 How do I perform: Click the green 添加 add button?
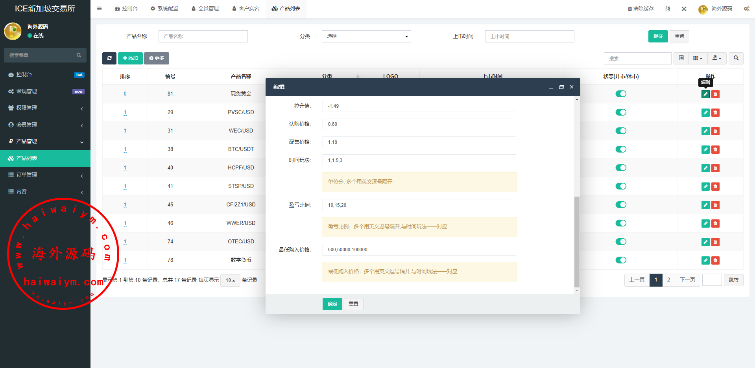(x=130, y=58)
